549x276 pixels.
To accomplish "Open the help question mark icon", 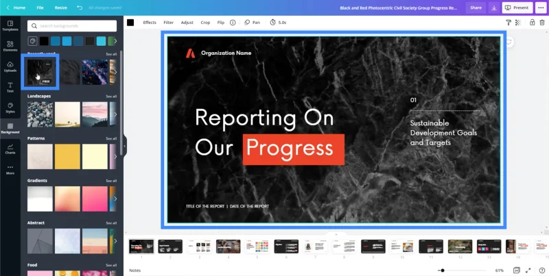I will click(542, 270).
